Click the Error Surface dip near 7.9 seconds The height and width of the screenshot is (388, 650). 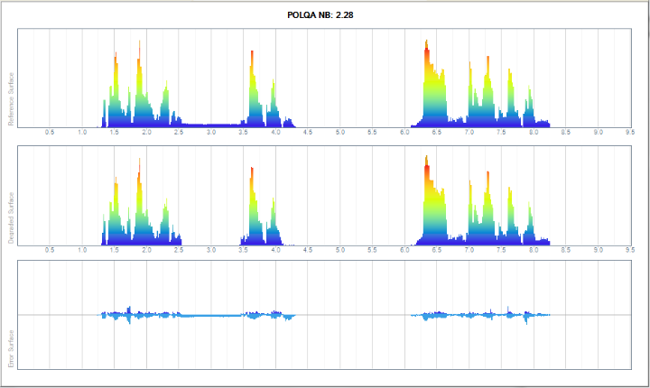pos(527,318)
